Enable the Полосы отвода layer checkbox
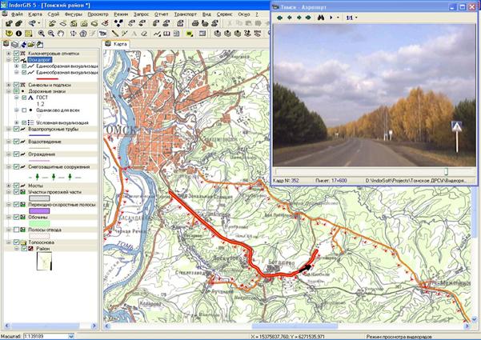The image size is (481, 340). pos(15,230)
